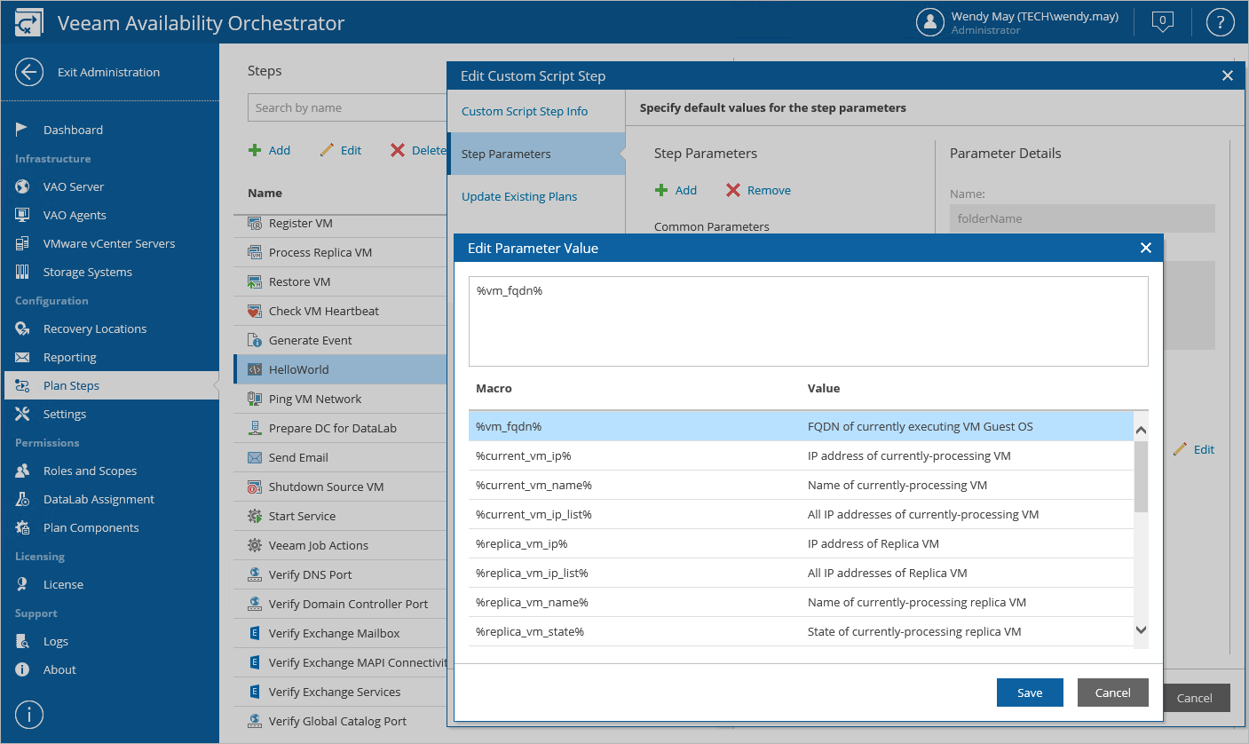Viewport: 1249px width, 744px height.
Task: Click the macro list scroll up arrow
Action: (x=1142, y=430)
